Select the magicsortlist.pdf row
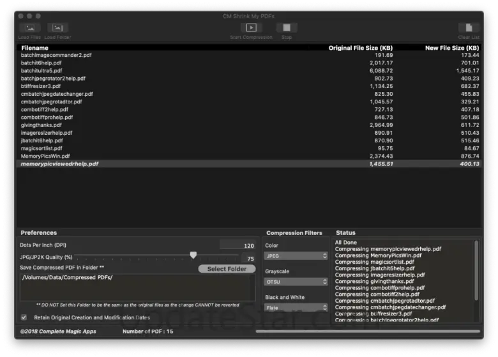Screen dimensions: 498x357 pyautogui.click(x=249, y=149)
